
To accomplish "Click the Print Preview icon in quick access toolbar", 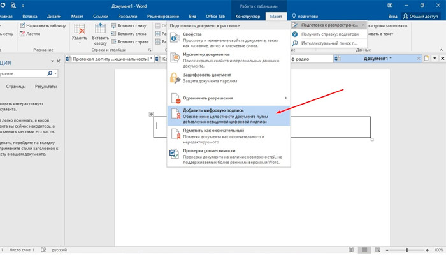I will pos(13,5).
